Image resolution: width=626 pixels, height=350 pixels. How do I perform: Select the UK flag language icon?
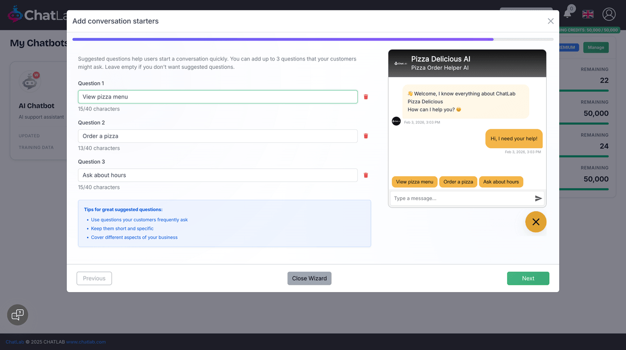tap(587, 14)
